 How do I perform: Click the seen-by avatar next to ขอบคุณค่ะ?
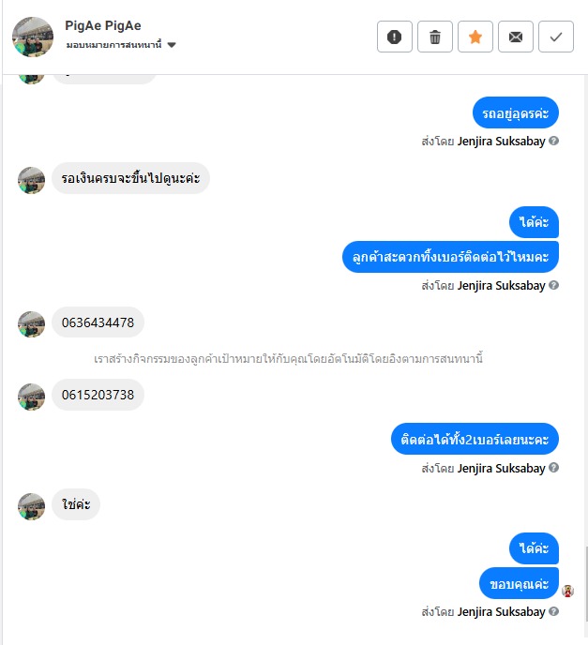(x=567, y=591)
